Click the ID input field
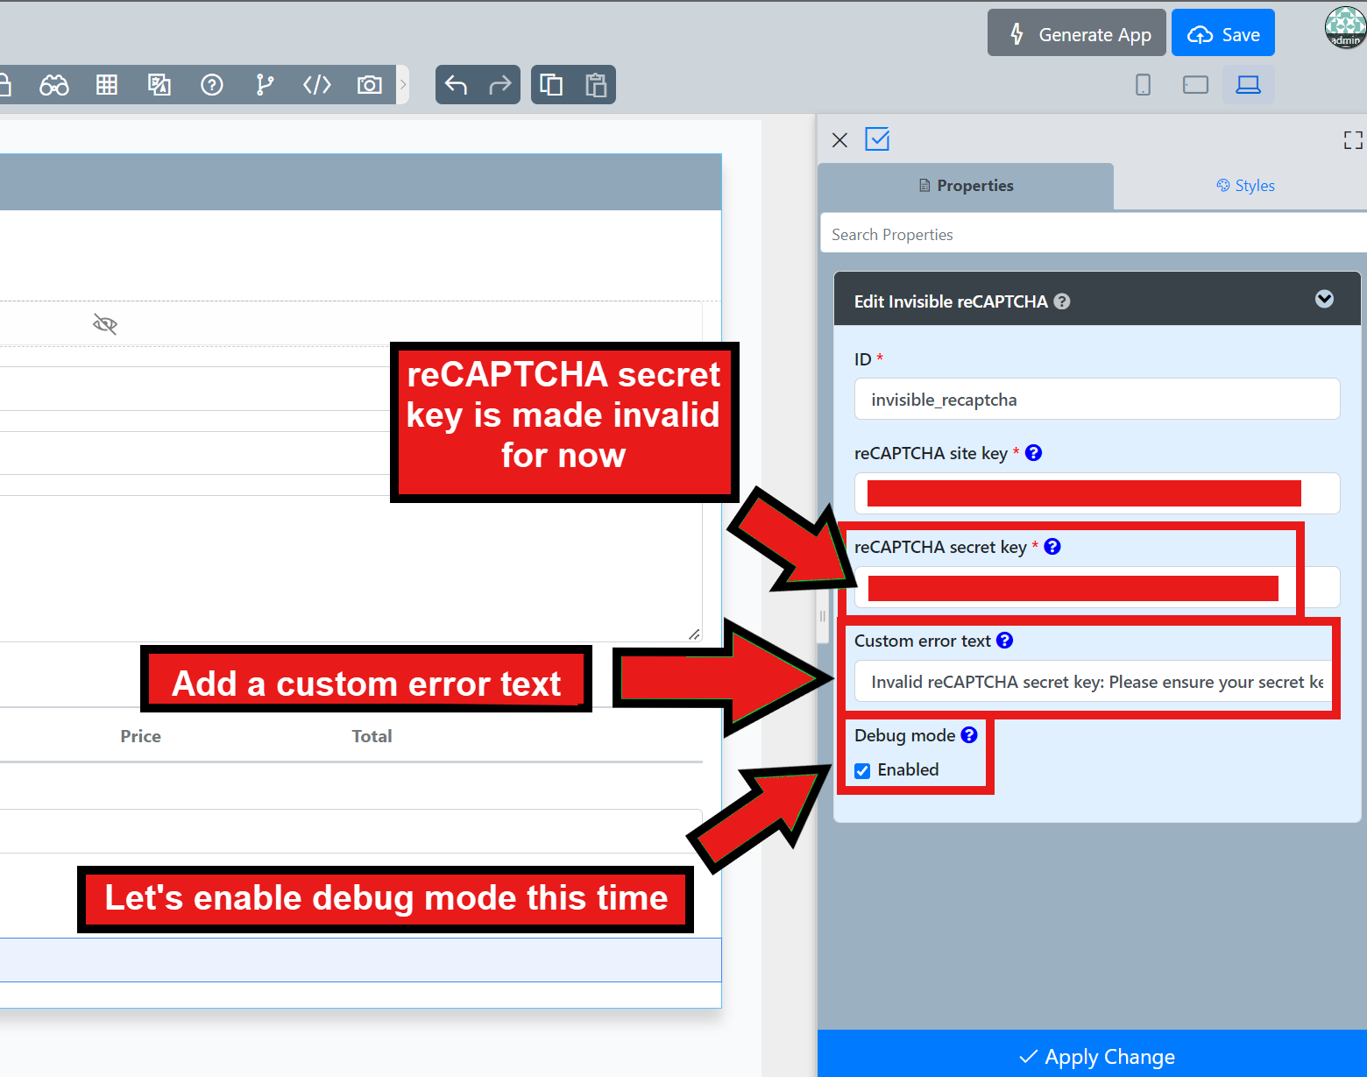1367x1077 pixels. pos(1097,400)
